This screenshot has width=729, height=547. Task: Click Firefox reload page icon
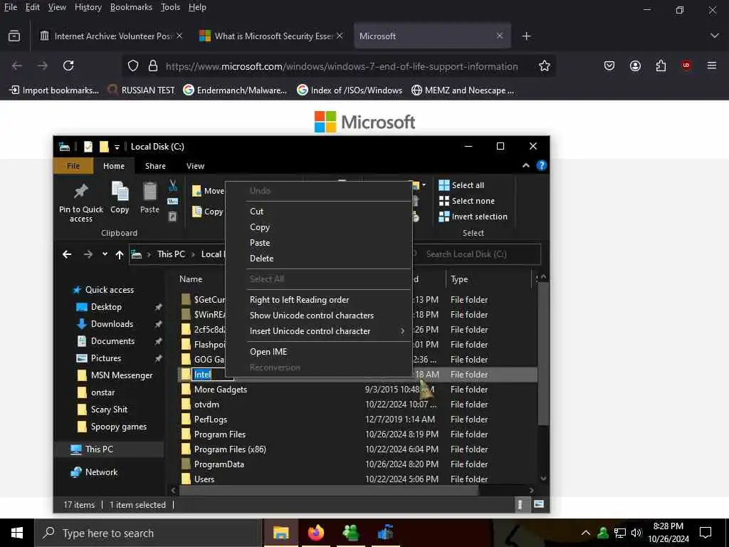68,66
